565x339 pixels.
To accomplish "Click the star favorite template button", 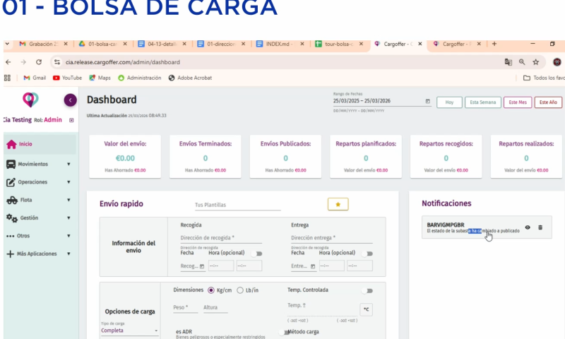I will (338, 204).
